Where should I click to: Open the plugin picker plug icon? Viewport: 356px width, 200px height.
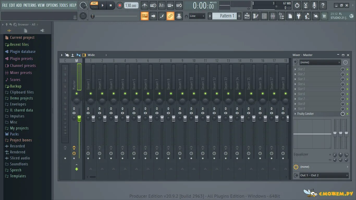click(x=299, y=16)
